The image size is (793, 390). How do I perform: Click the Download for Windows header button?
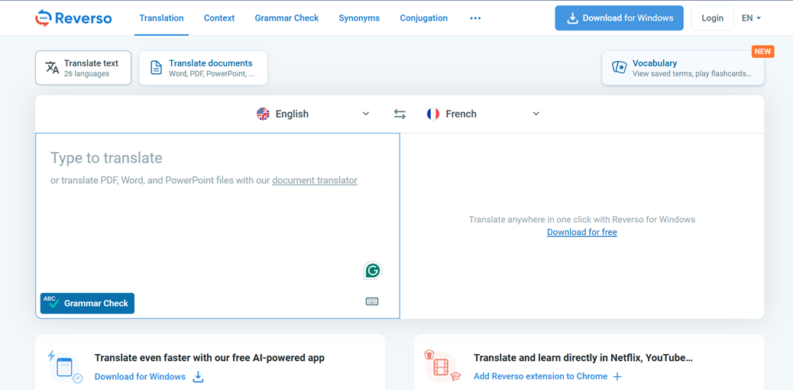619,18
